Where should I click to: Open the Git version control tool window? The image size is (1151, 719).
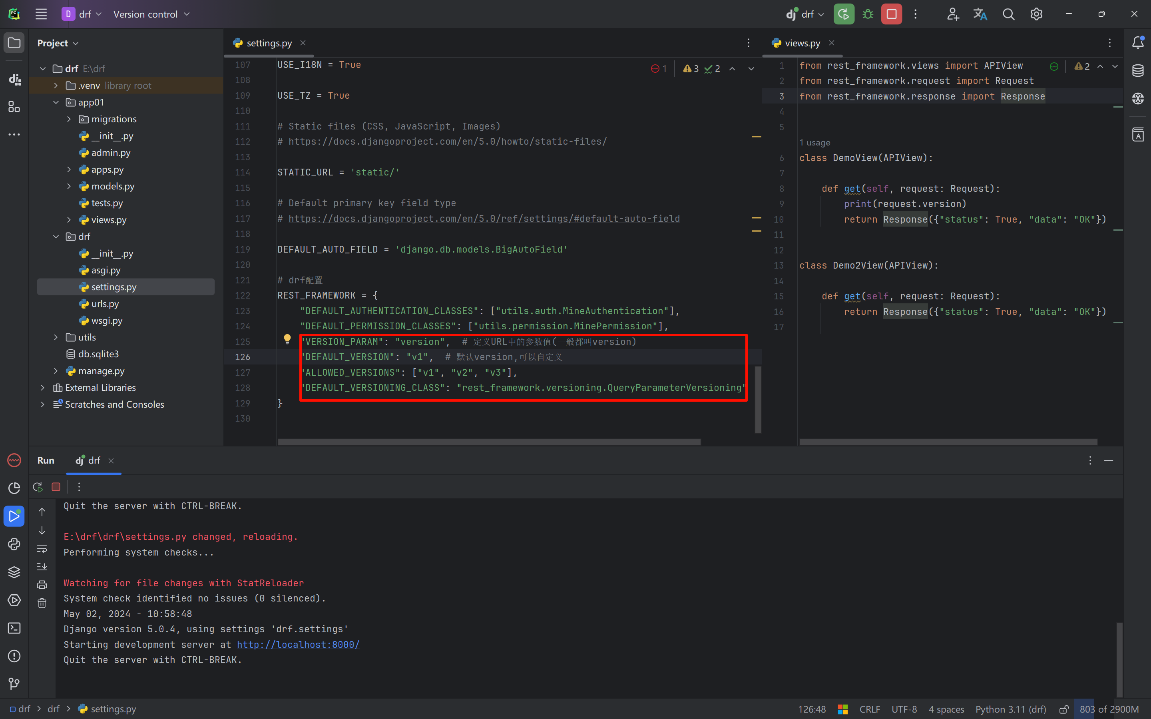click(x=14, y=684)
